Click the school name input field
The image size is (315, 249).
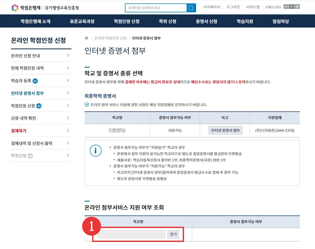tap(131, 234)
